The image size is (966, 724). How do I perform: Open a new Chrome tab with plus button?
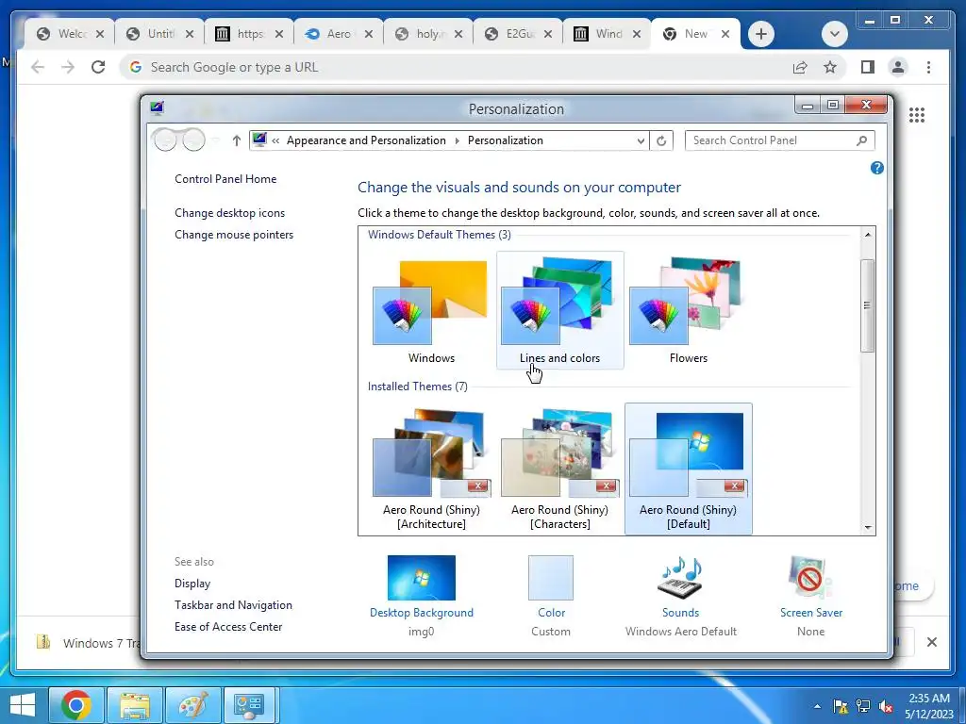click(761, 34)
